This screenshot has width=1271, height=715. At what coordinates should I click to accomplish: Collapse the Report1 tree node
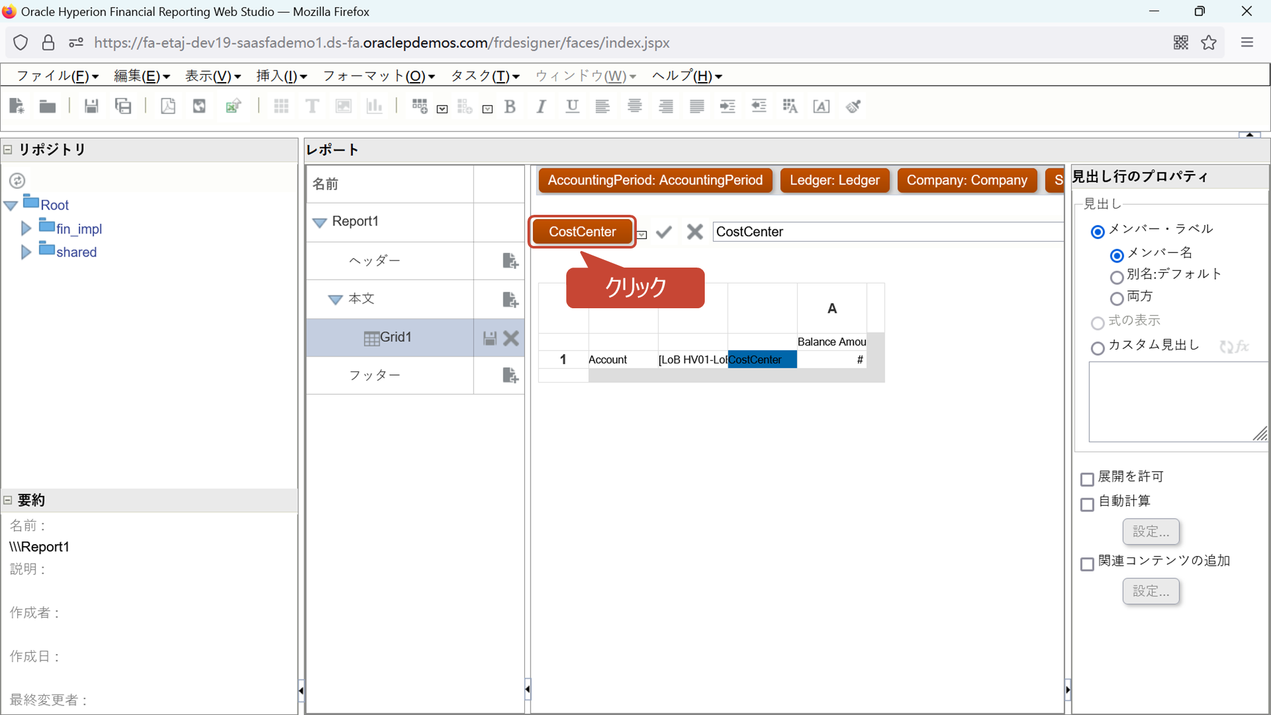pos(320,222)
